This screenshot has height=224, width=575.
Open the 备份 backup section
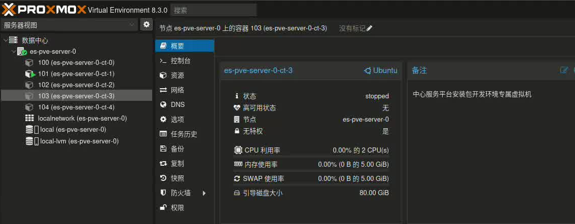[x=177, y=149]
